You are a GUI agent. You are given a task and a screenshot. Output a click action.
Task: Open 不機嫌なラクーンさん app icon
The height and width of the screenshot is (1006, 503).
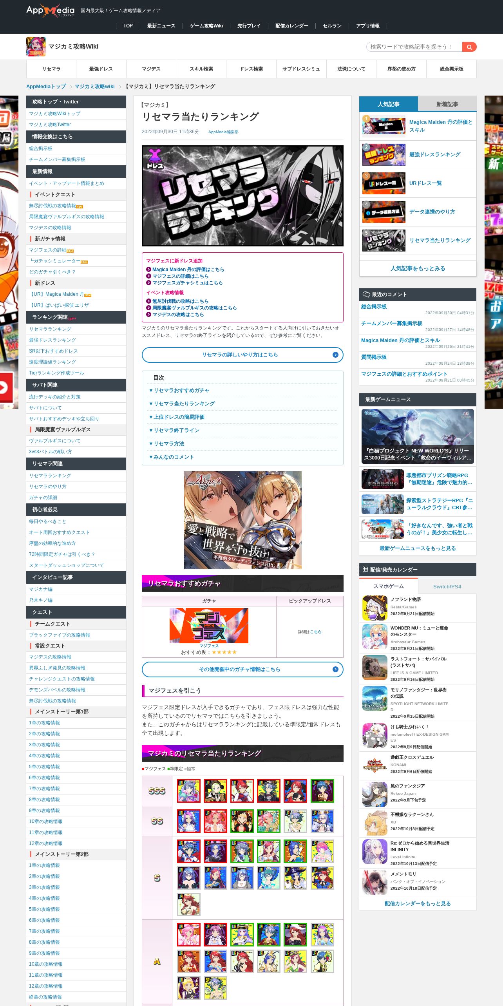[x=375, y=823]
